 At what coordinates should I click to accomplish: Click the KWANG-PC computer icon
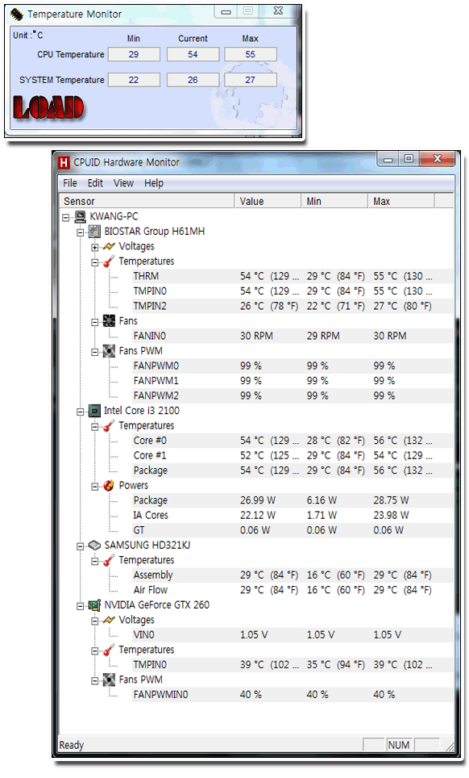coord(81,216)
